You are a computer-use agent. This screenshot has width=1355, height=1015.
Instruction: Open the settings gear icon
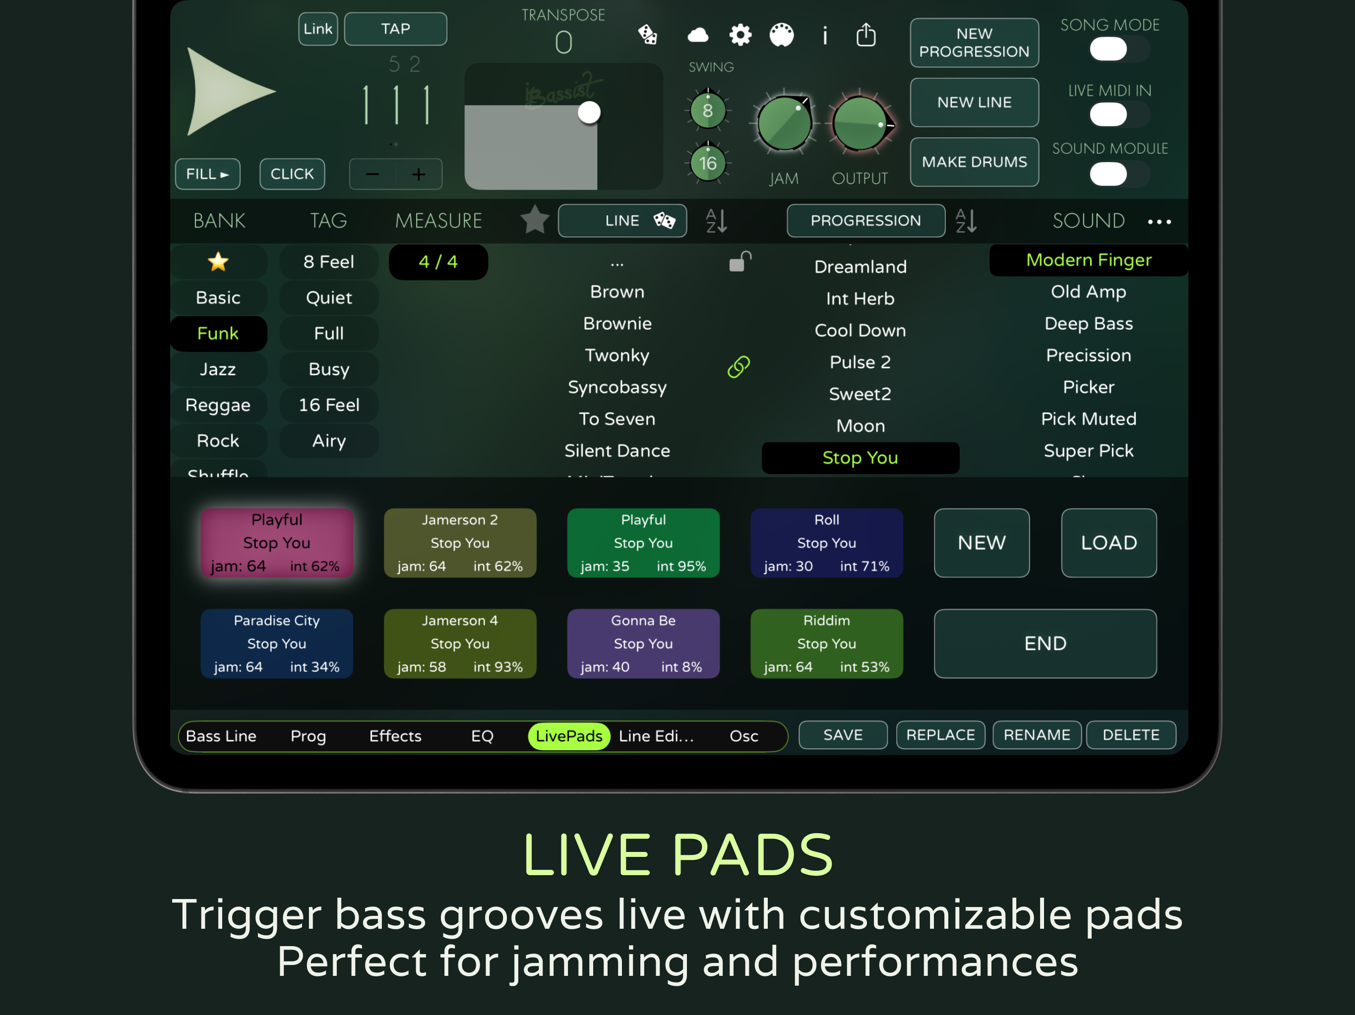(740, 35)
